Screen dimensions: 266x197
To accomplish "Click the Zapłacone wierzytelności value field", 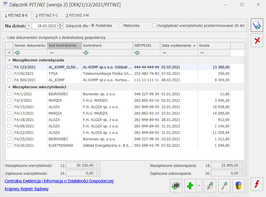I will [80, 173].
